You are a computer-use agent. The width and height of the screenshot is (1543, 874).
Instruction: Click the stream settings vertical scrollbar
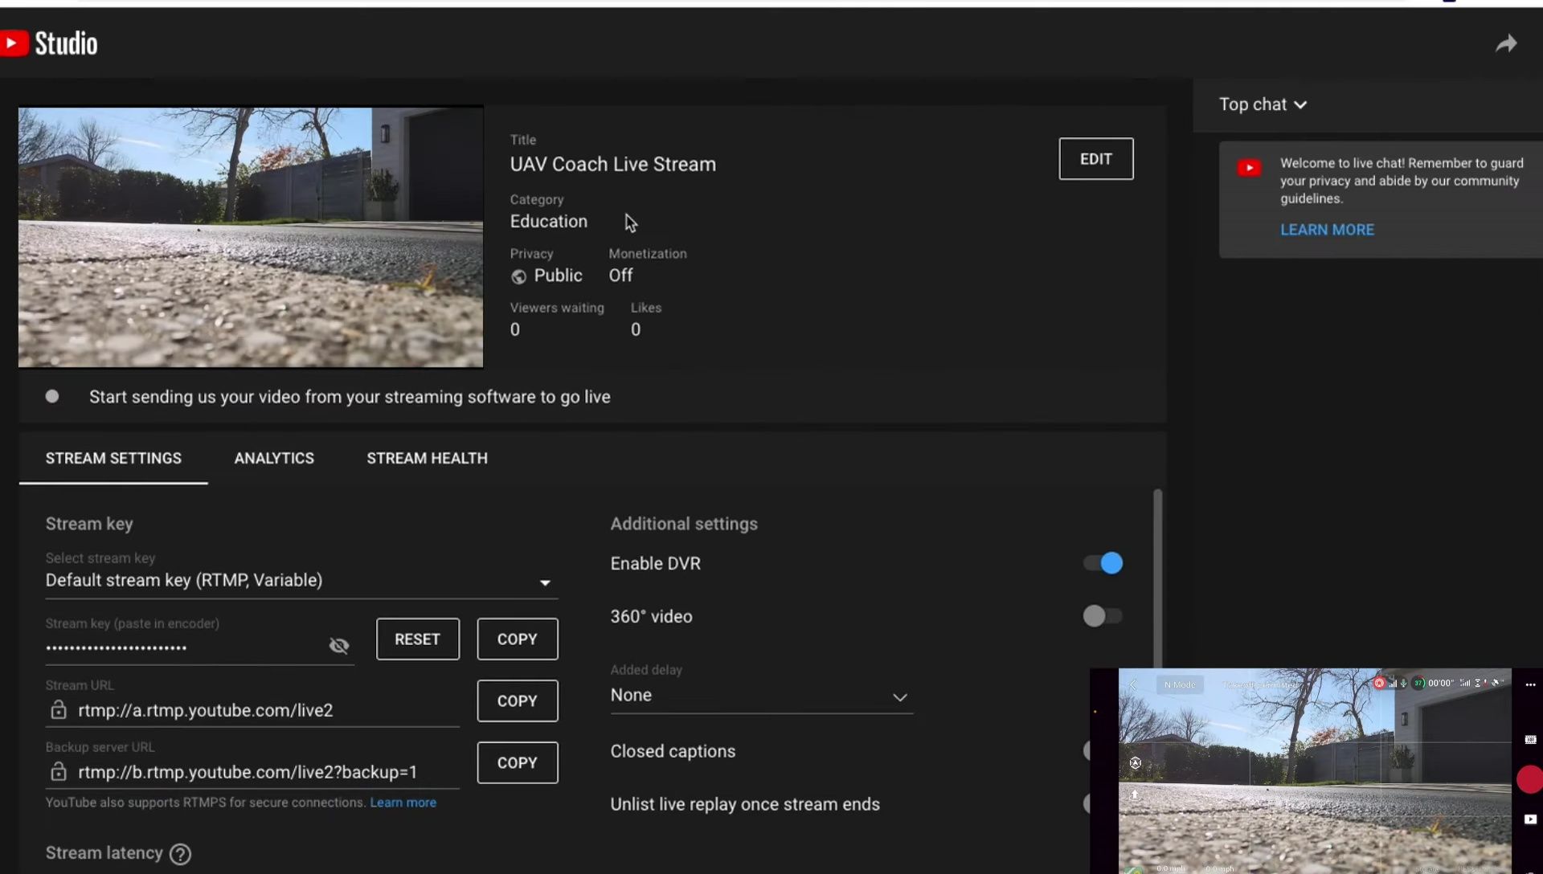[x=1157, y=578]
